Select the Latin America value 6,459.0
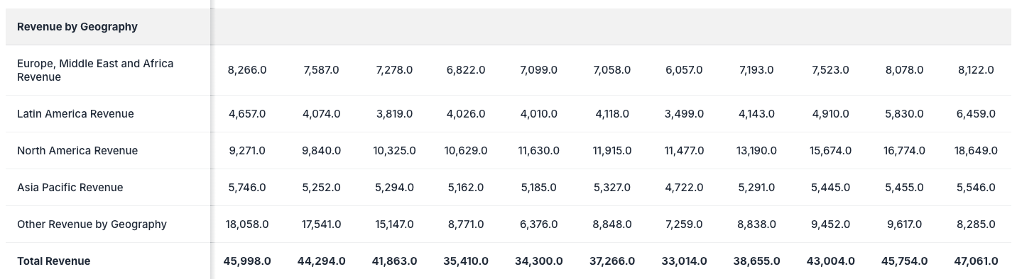 click(976, 114)
